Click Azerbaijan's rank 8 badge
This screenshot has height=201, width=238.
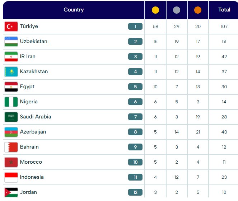click(x=135, y=132)
